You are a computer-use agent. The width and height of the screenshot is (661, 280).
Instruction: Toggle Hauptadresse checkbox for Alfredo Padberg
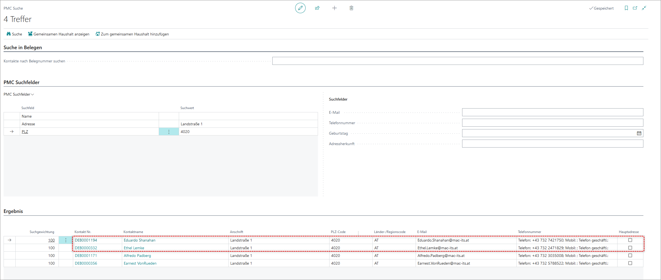tap(630, 256)
